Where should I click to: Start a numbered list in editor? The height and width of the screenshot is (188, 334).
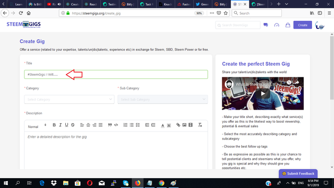125,125
